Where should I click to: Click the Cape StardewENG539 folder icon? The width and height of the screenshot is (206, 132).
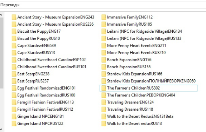[14, 46]
